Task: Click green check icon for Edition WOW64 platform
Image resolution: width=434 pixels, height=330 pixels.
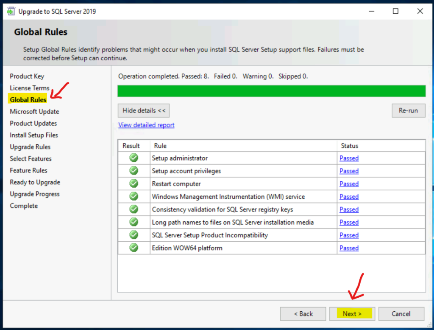Action: 134,248
